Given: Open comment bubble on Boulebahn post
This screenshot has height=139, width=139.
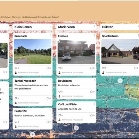Looking at the screenshot, I should [91, 92].
